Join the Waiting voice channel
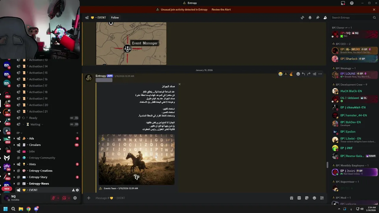This screenshot has width=379, height=213. (x=47, y=124)
